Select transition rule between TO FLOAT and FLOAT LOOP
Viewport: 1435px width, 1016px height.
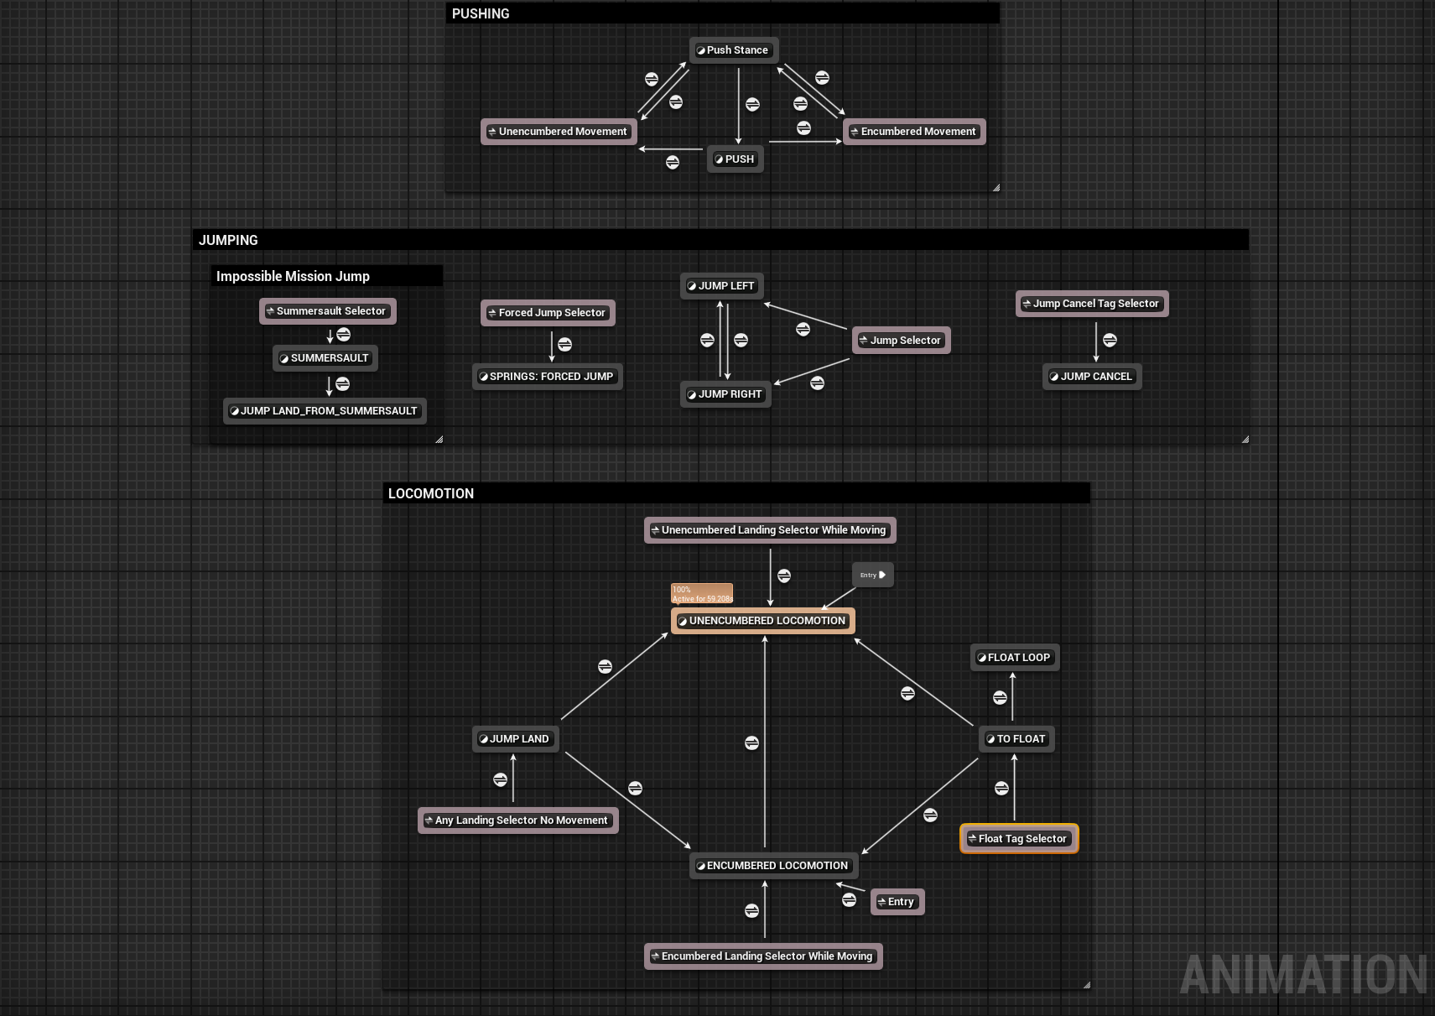point(1000,697)
